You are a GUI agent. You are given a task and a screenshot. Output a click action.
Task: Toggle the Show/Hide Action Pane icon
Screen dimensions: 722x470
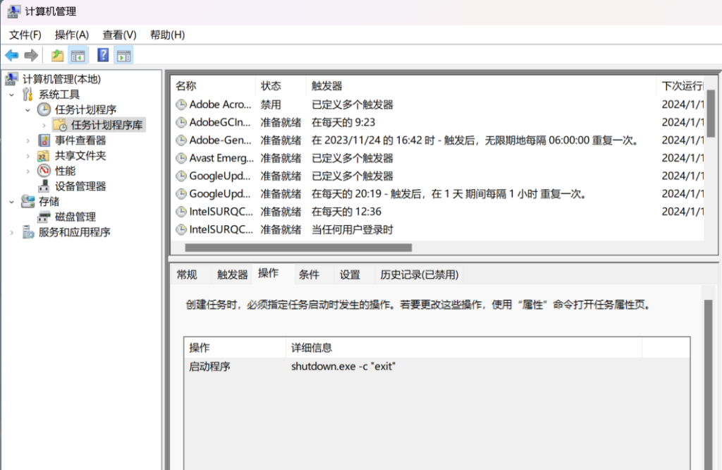pyautogui.click(x=123, y=55)
